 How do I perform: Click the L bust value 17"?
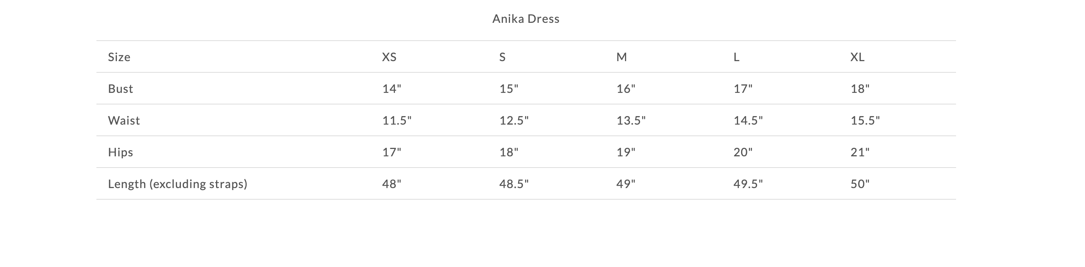tap(743, 89)
